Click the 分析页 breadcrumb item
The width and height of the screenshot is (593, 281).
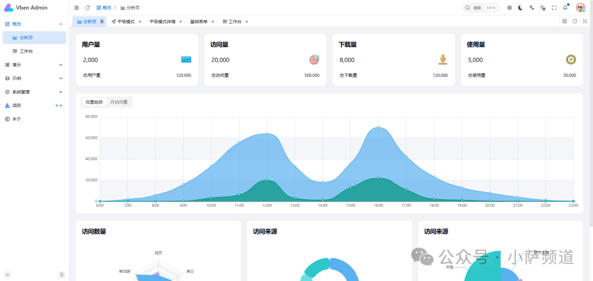tap(130, 8)
